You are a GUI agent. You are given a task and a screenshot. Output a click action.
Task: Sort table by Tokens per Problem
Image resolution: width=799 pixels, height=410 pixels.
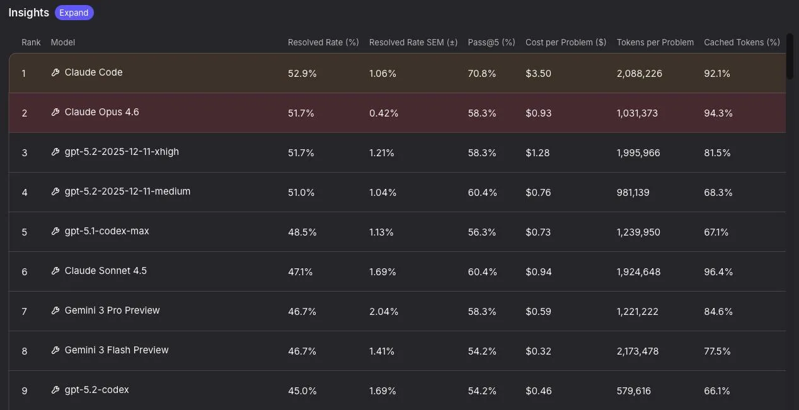point(655,42)
